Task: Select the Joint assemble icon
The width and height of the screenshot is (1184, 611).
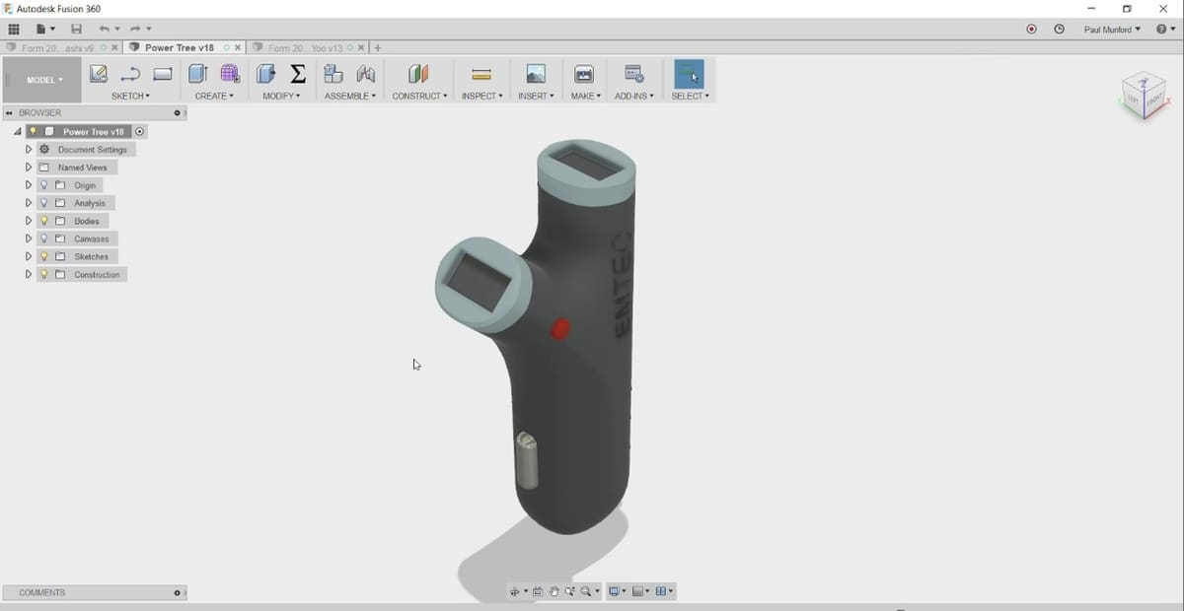Action: (366, 74)
